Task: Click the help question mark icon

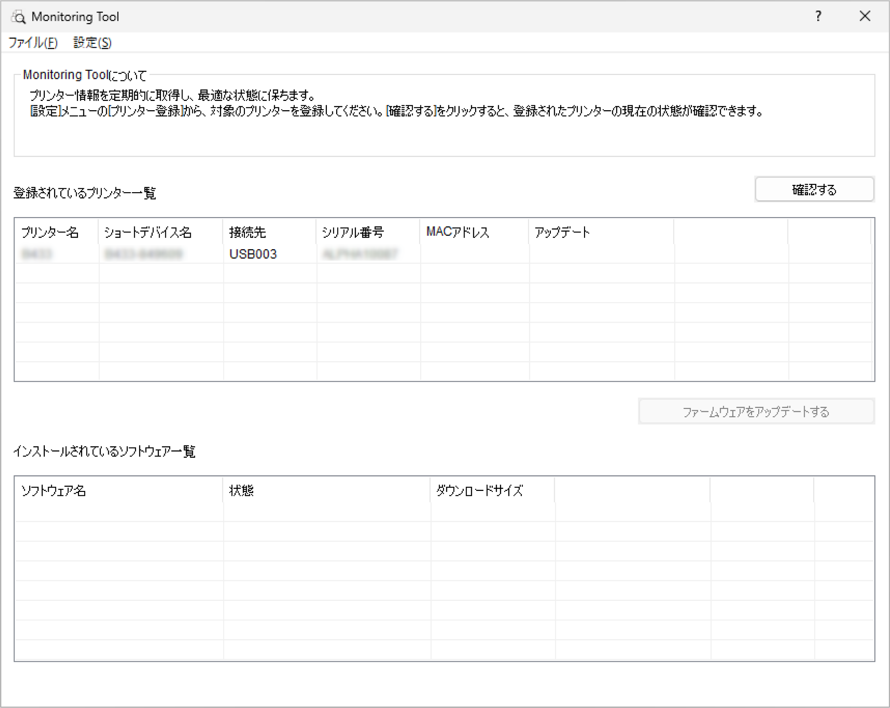Action: click(x=818, y=17)
